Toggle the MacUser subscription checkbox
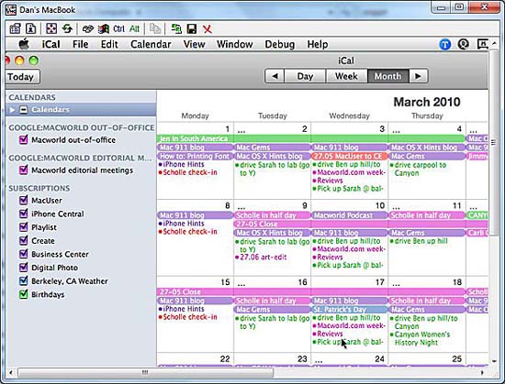Screen dimensions: 505x384 pos(24,200)
